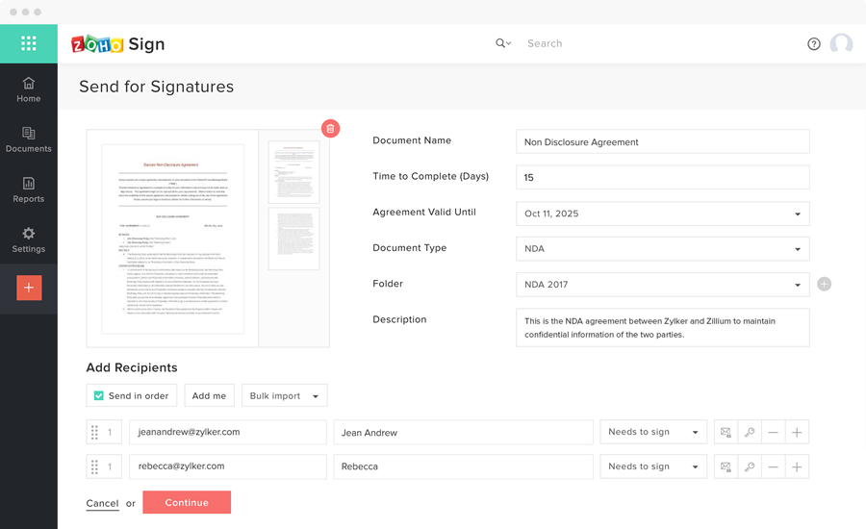Open Reports from the sidebar
Viewport: 866px width, 529px height.
tap(29, 189)
